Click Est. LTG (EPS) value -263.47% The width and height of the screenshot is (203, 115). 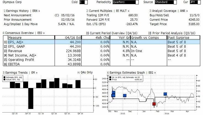132,24
